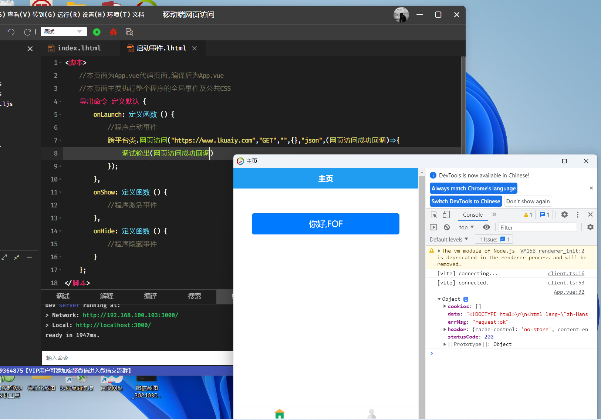601x420 pixels.
Task: Dismiss the DevTools language notice
Action: pyautogui.click(x=591, y=188)
